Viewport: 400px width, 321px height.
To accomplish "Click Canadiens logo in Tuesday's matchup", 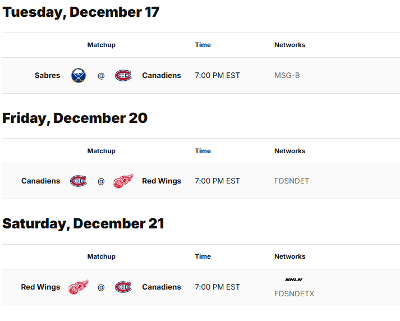I will click(x=123, y=76).
